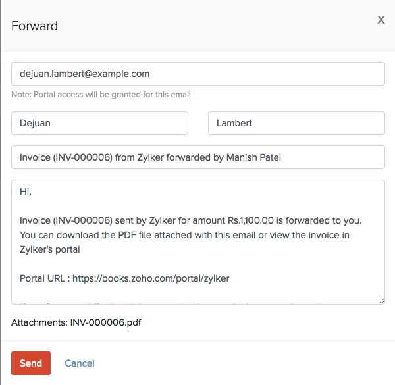Focus the last name field containing Lambert

point(296,123)
